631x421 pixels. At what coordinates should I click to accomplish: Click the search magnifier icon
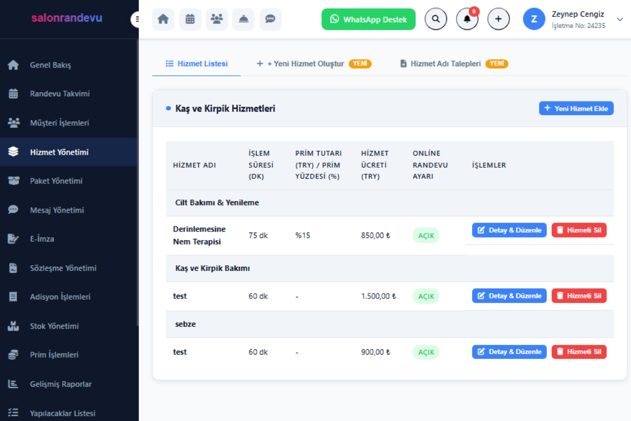pos(435,19)
